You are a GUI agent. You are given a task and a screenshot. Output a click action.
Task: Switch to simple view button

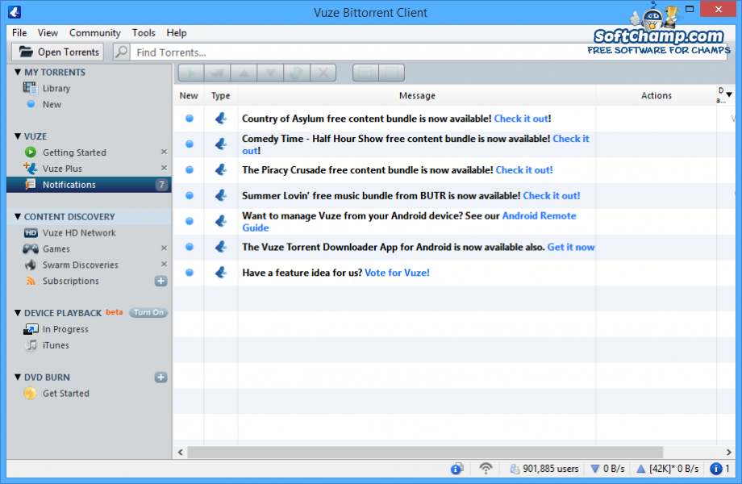click(x=391, y=73)
